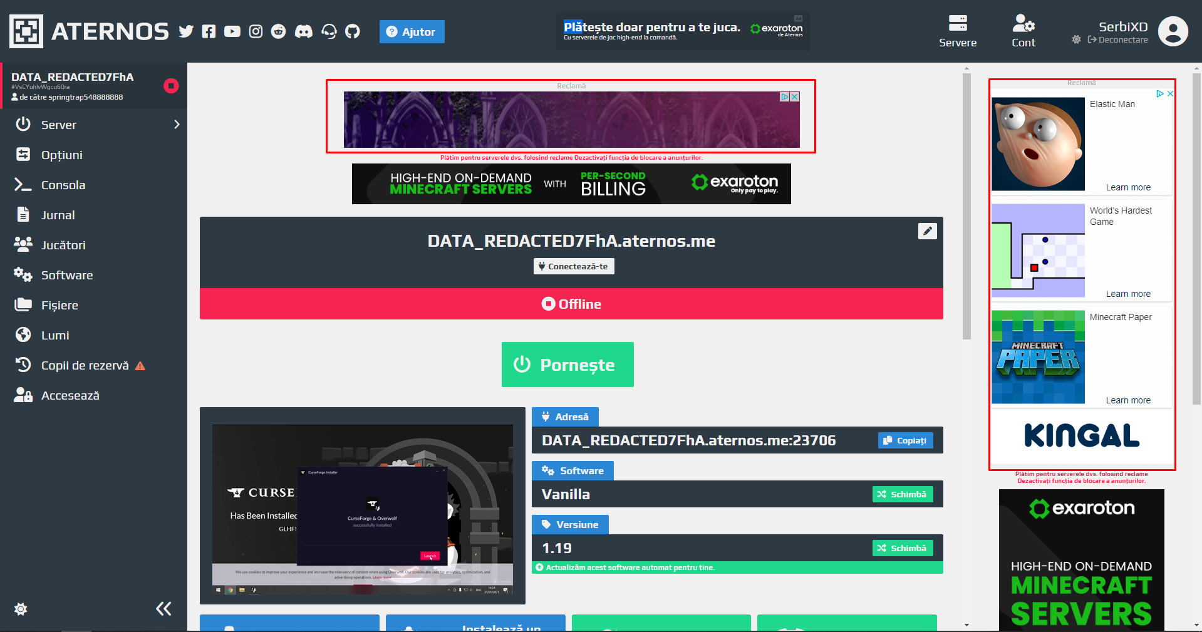Click the Minecraft Paper ad thumbnail
The width and height of the screenshot is (1202, 632).
(1038, 357)
